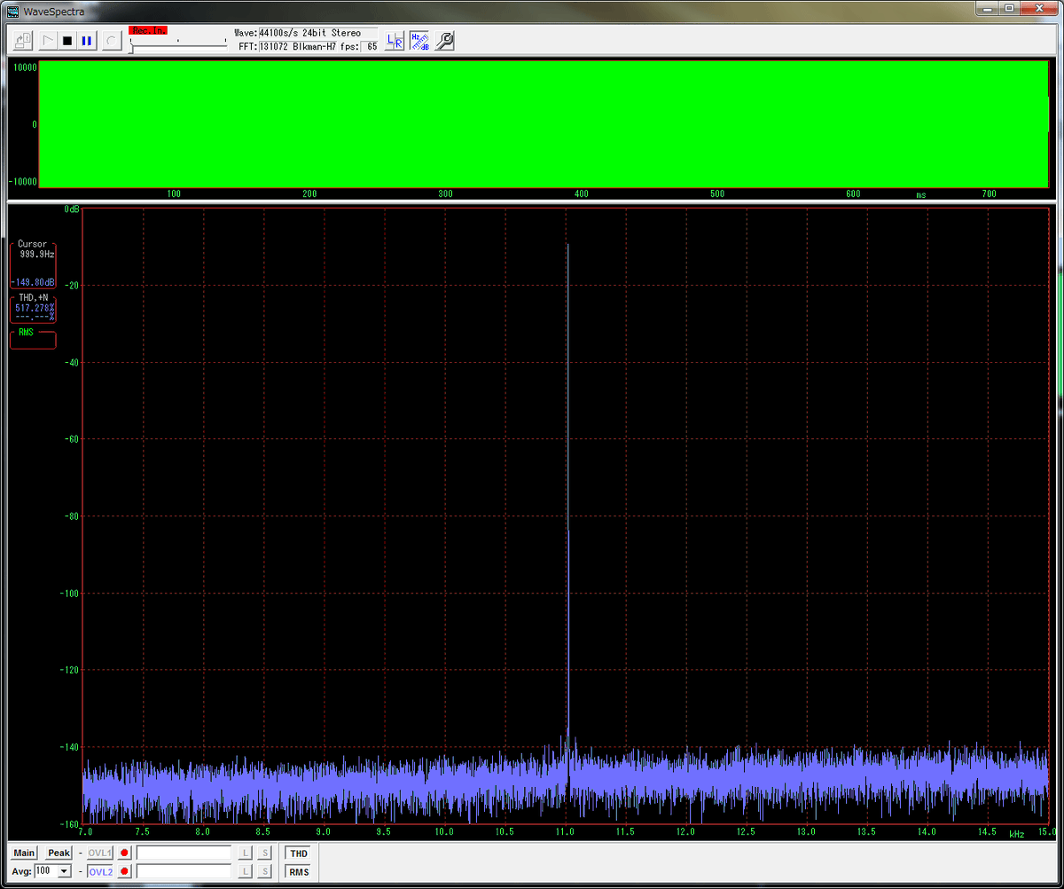Viewport: 1064px width, 889px height.
Task: Click the record circle button
Action: coord(111,41)
